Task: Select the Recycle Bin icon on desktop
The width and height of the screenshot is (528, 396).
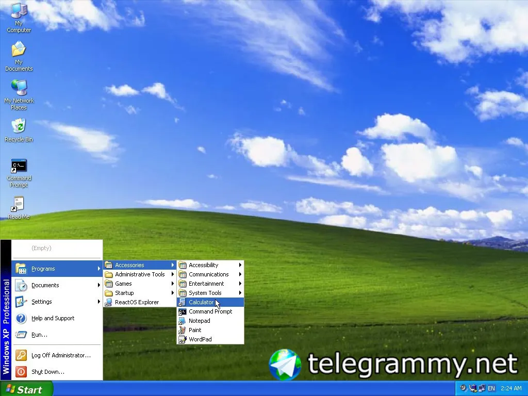Action: [19, 130]
